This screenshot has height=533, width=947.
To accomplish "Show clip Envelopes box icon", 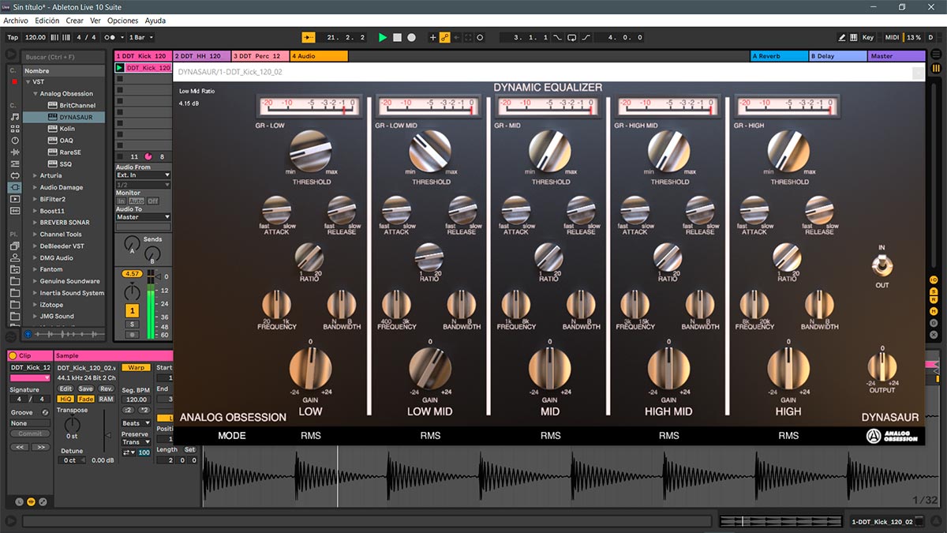I will [42, 501].
